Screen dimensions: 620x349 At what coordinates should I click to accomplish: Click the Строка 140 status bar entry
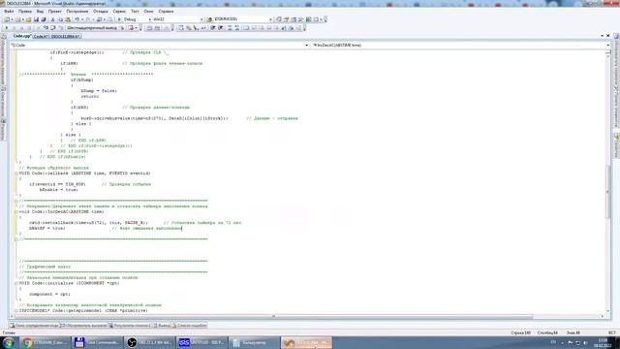pyautogui.click(x=521, y=333)
